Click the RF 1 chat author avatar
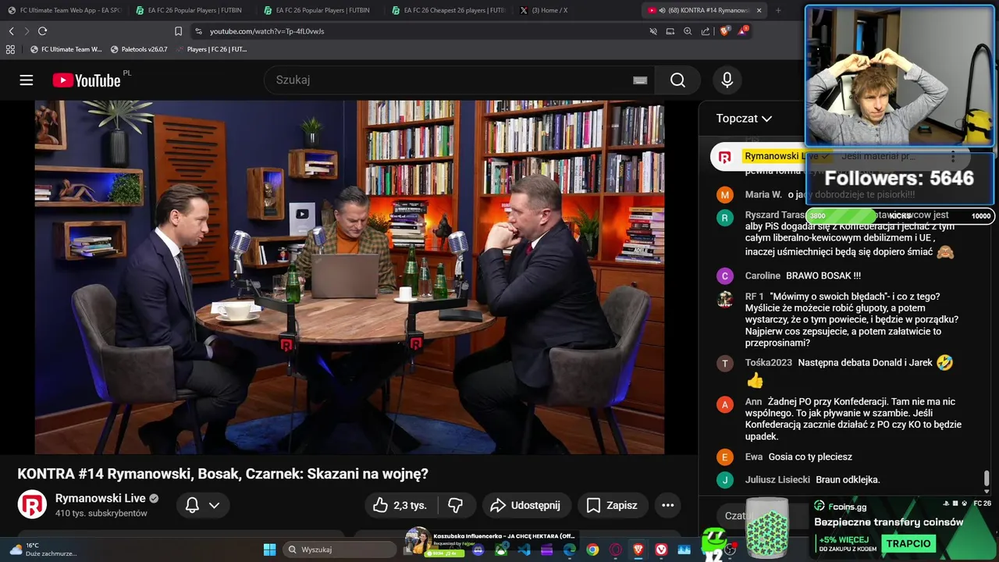The image size is (999, 562). (x=725, y=300)
